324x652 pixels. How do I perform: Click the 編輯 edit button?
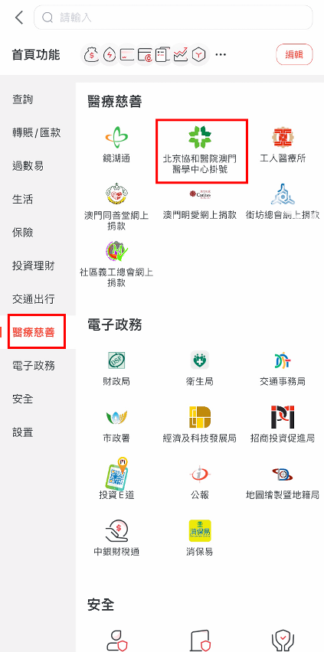click(294, 54)
